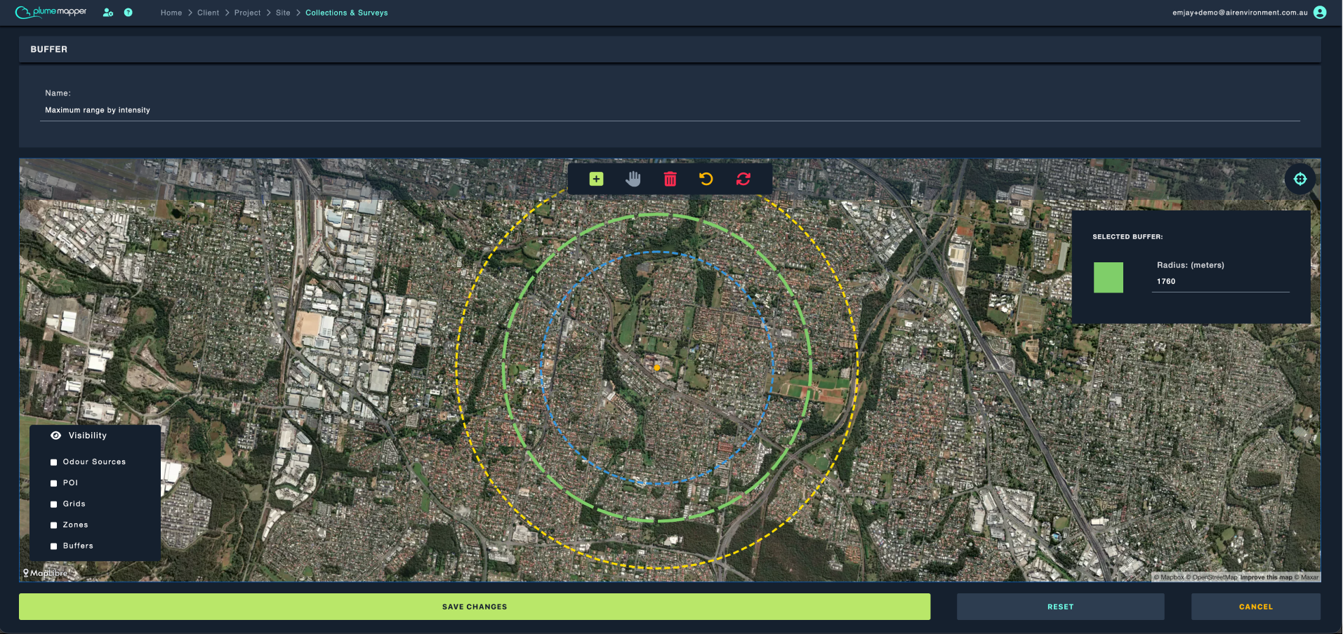
Task: Go to Site breadcrumb
Action: 283,13
